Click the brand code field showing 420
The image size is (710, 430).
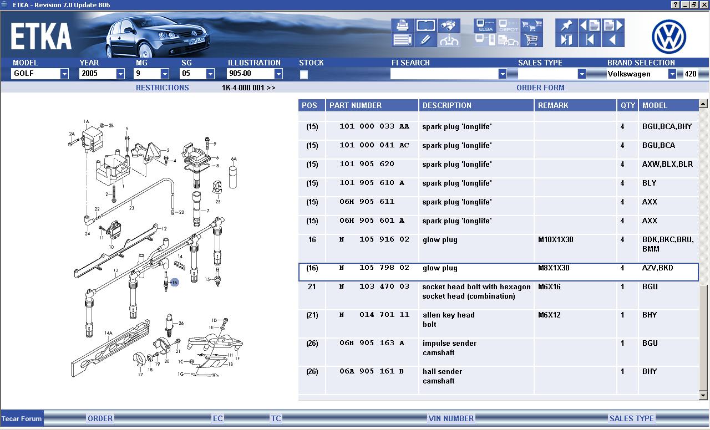coord(691,74)
